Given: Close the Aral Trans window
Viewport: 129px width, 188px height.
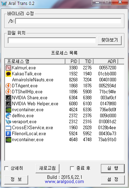Looking at the screenshot, I should [120, 2].
